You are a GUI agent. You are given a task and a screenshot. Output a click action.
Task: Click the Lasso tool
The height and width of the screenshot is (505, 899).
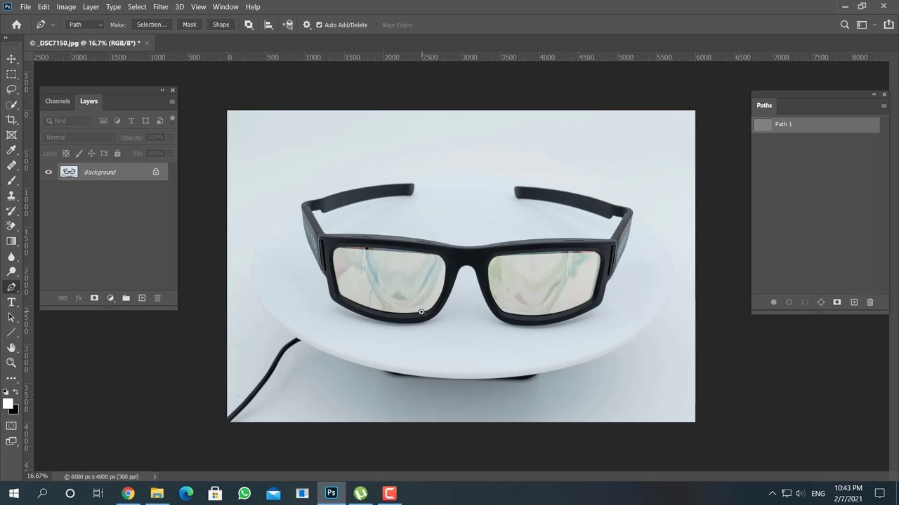11,89
